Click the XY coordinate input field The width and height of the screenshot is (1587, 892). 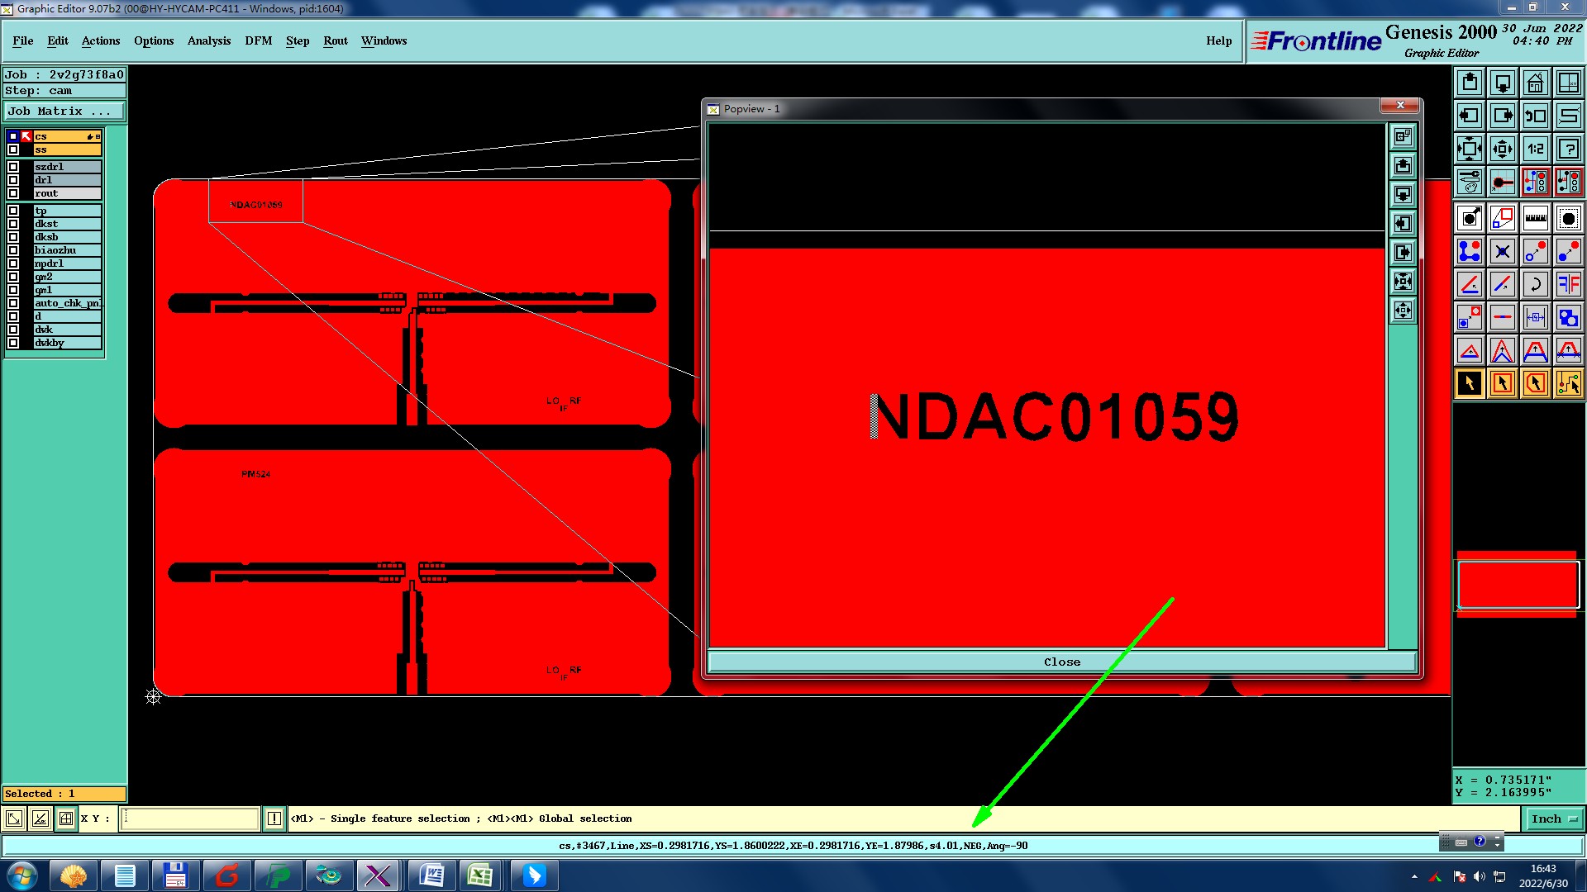190,818
